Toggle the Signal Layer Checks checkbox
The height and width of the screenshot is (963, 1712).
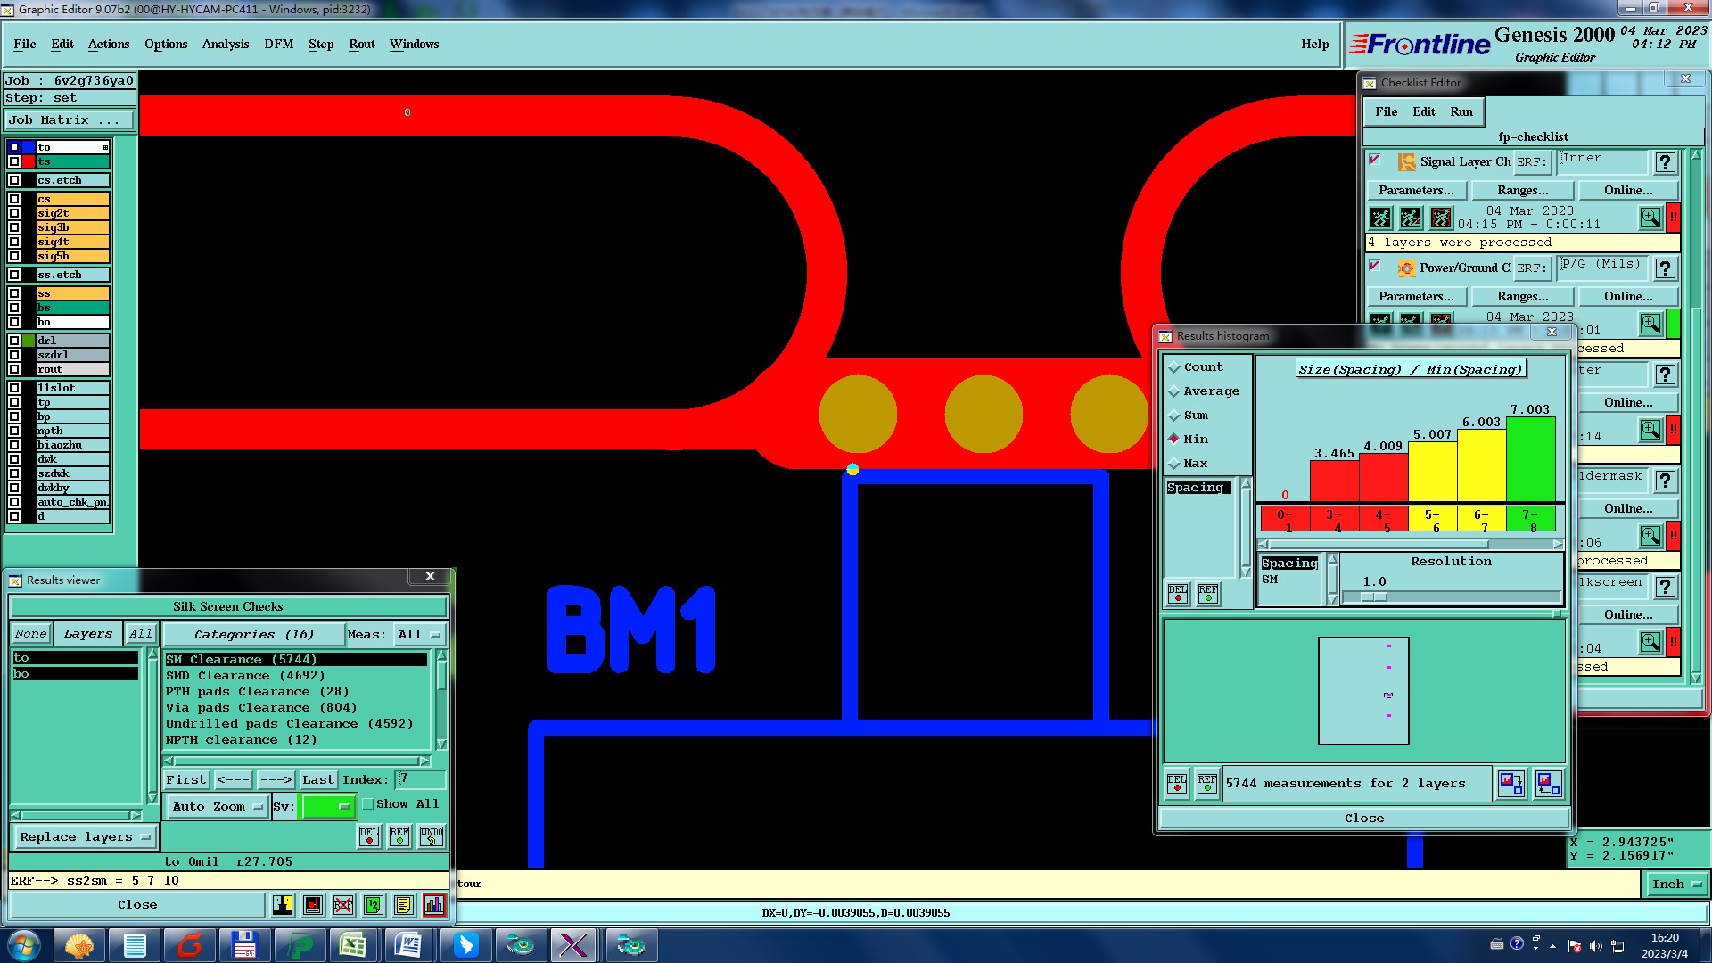pyautogui.click(x=1375, y=160)
